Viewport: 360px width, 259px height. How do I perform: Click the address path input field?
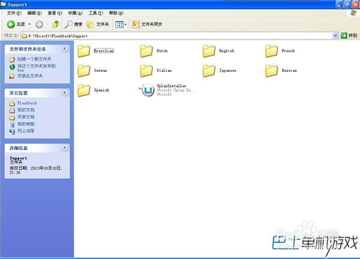[x=180, y=36]
